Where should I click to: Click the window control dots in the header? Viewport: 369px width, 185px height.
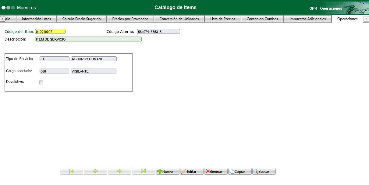8,7
